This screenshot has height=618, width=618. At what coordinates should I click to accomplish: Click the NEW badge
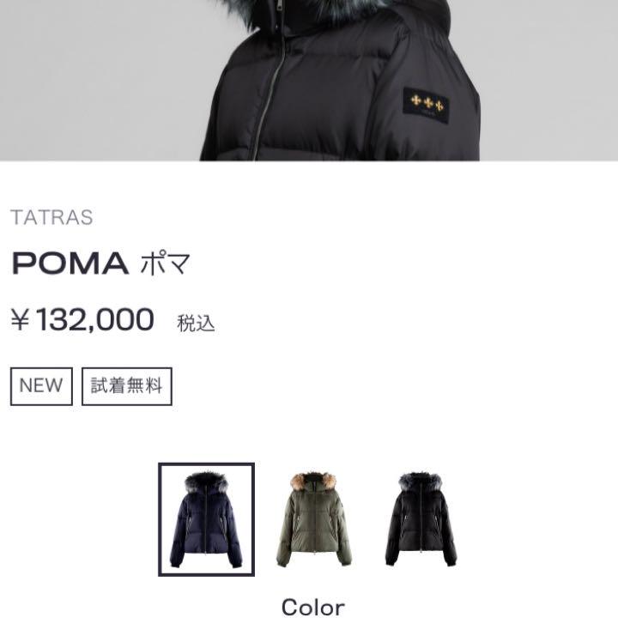pyautogui.click(x=41, y=386)
